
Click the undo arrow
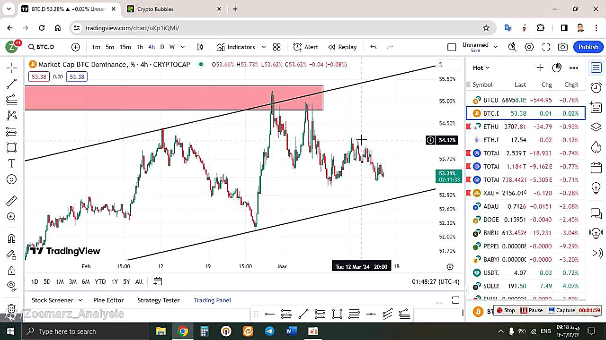point(373,47)
